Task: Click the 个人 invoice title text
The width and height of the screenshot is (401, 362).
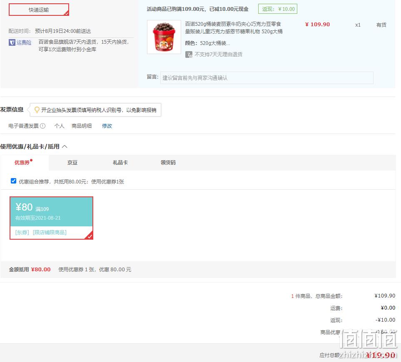Action: (x=59, y=126)
